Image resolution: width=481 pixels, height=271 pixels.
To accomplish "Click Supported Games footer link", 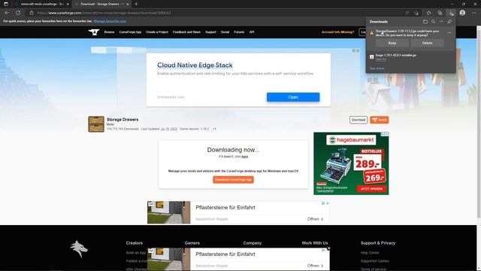I will (x=375, y=261).
